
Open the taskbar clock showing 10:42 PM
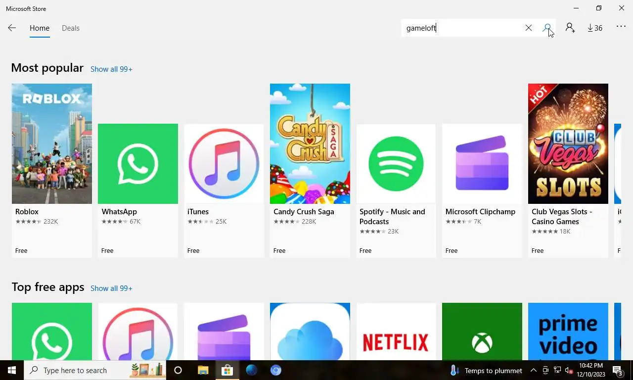(591, 370)
